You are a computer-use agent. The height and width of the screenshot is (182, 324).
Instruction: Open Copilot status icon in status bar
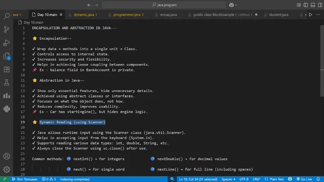coord(290,179)
